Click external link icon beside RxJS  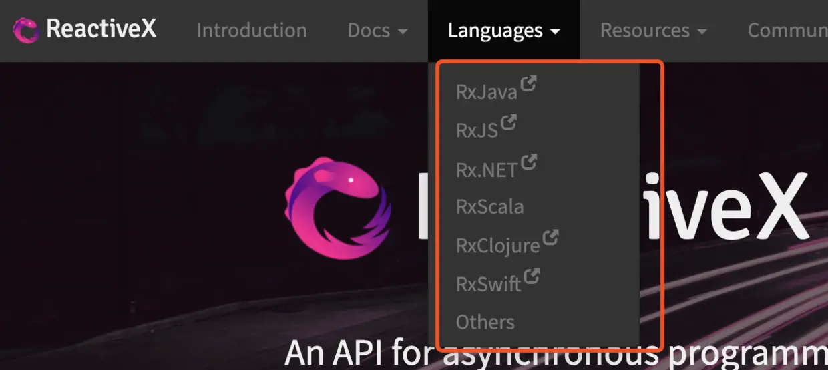tap(509, 122)
